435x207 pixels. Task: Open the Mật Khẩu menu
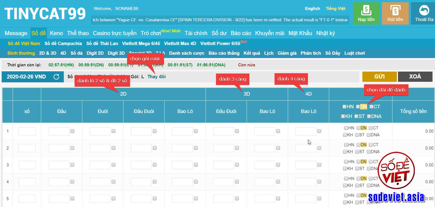click(300, 33)
